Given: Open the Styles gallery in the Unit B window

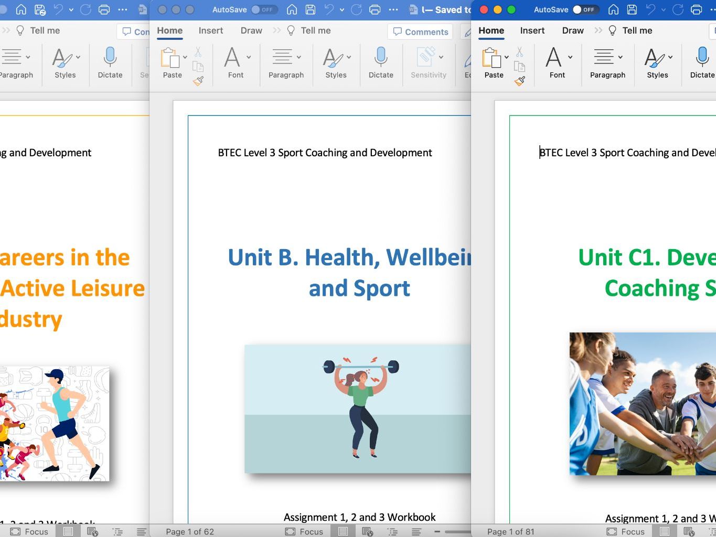Looking at the screenshot, I should (336, 63).
